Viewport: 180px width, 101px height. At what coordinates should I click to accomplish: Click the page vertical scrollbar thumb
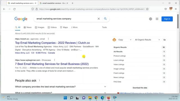click(178, 21)
